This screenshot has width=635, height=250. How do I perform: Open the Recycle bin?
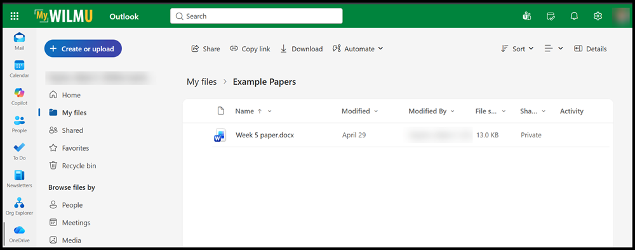(x=72, y=166)
